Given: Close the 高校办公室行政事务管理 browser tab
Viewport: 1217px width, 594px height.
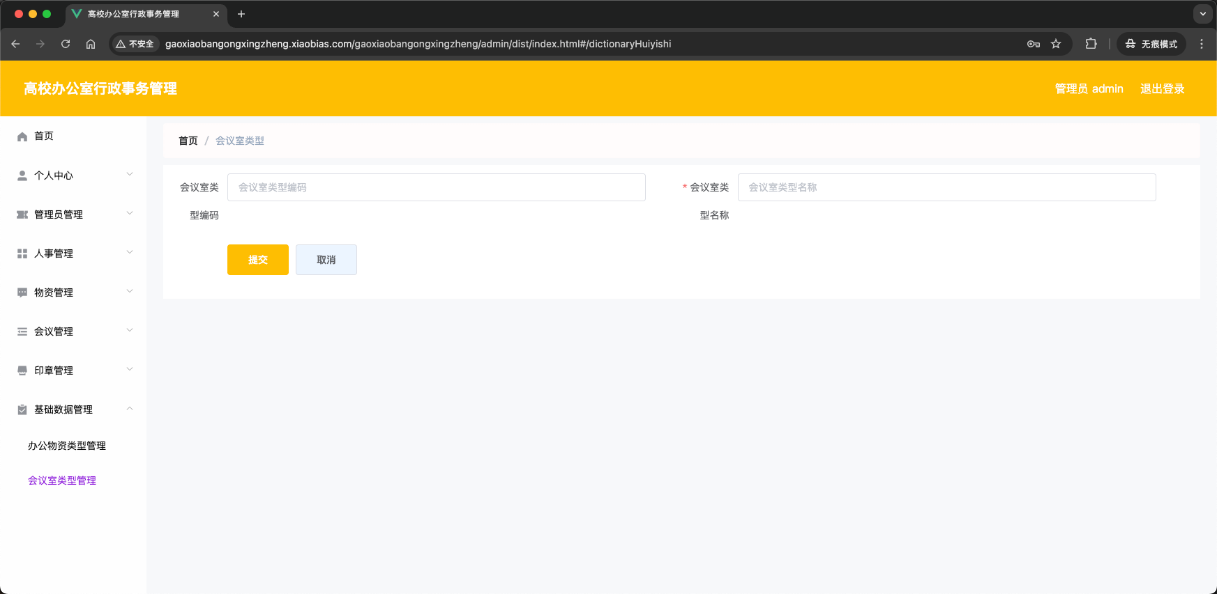Looking at the screenshot, I should pos(216,14).
